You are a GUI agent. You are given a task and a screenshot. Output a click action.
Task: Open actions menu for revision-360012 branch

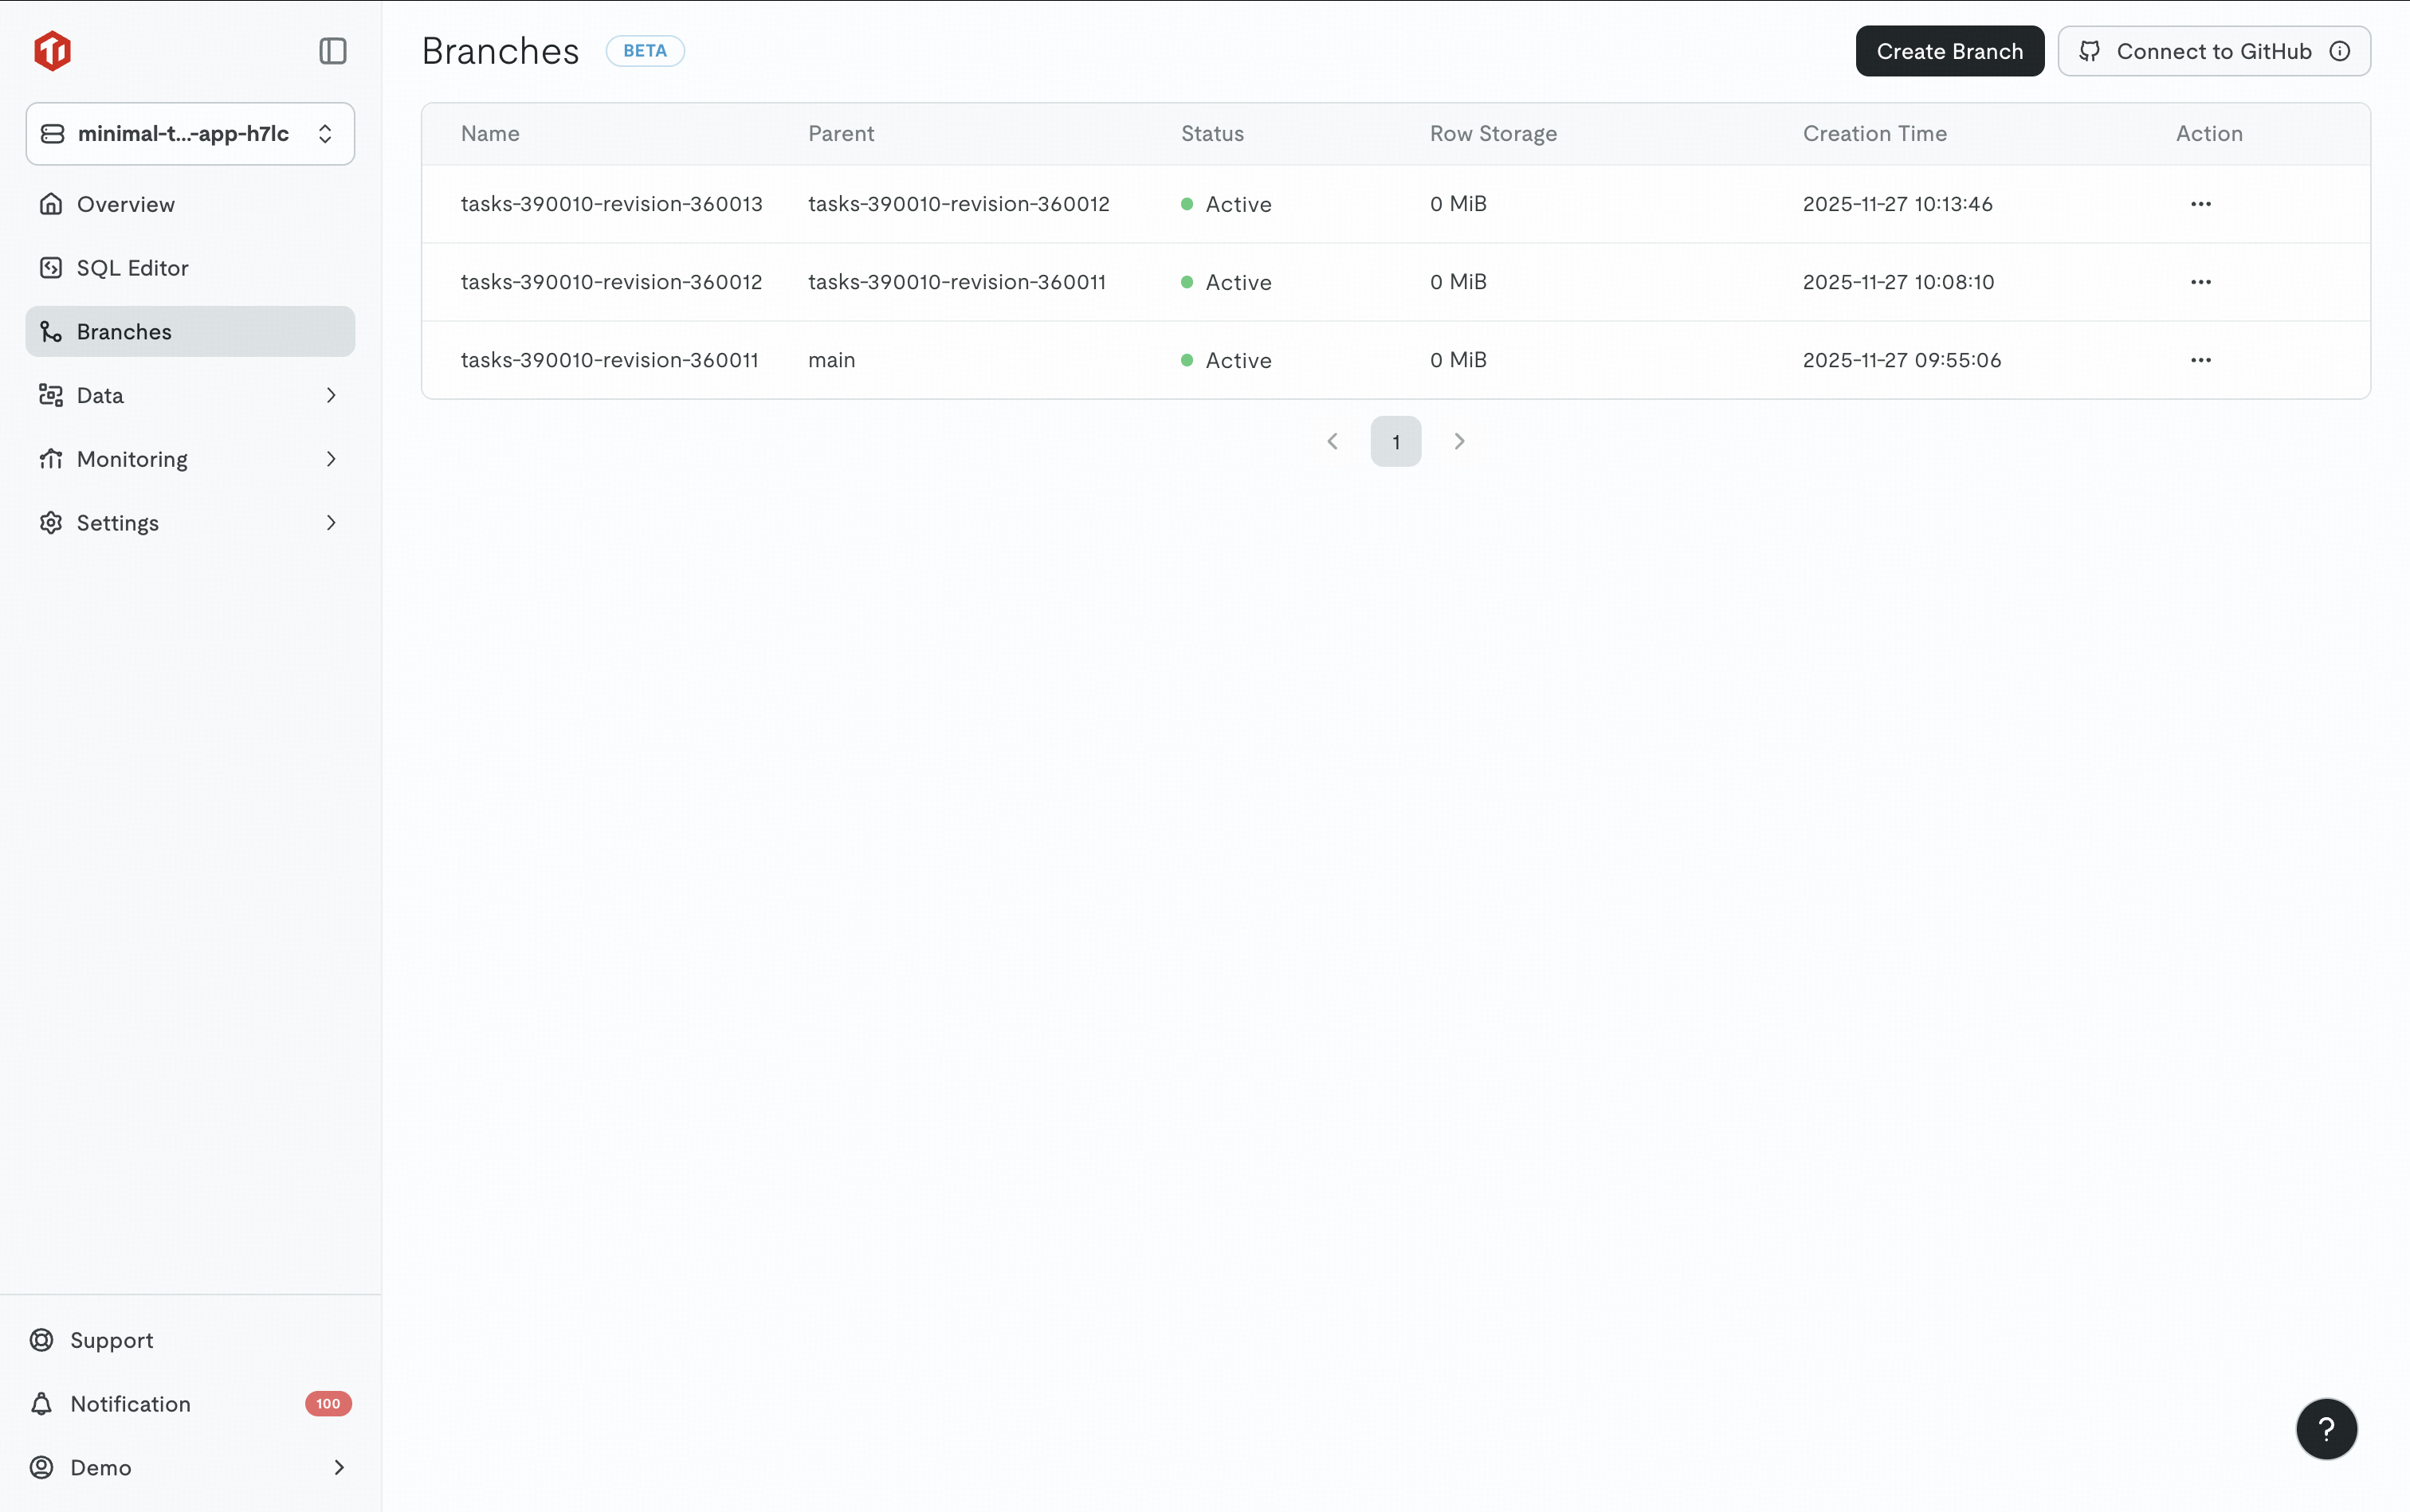tap(2200, 282)
